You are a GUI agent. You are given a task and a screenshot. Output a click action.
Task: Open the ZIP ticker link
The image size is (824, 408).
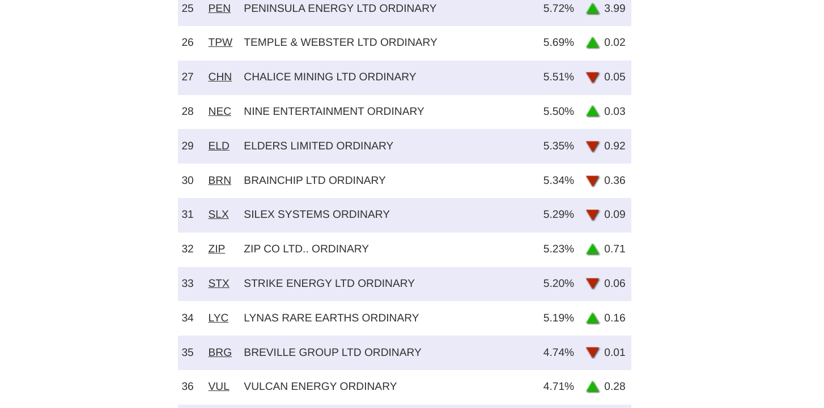[x=216, y=249]
